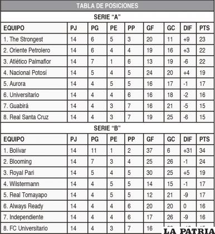The height and width of the screenshot is (234, 215).
Task: Select the Blooming team name
Action: [x=21, y=162]
